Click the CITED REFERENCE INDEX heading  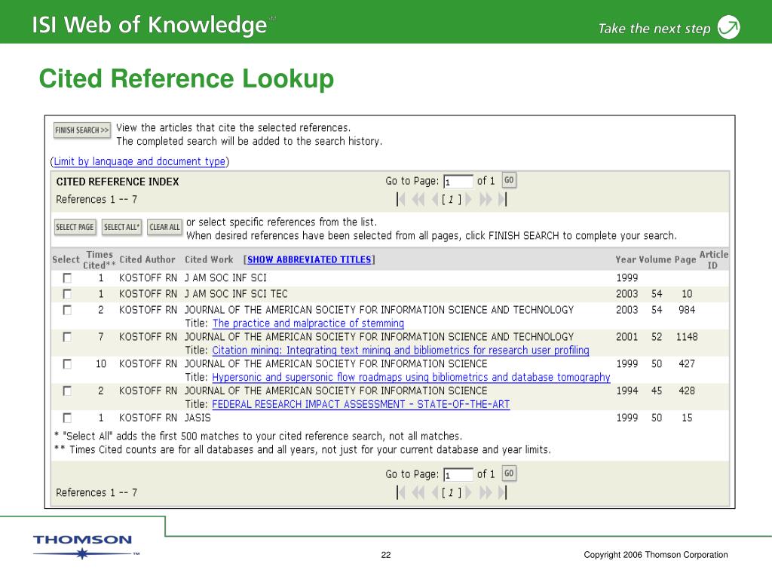[x=118, y=182]
